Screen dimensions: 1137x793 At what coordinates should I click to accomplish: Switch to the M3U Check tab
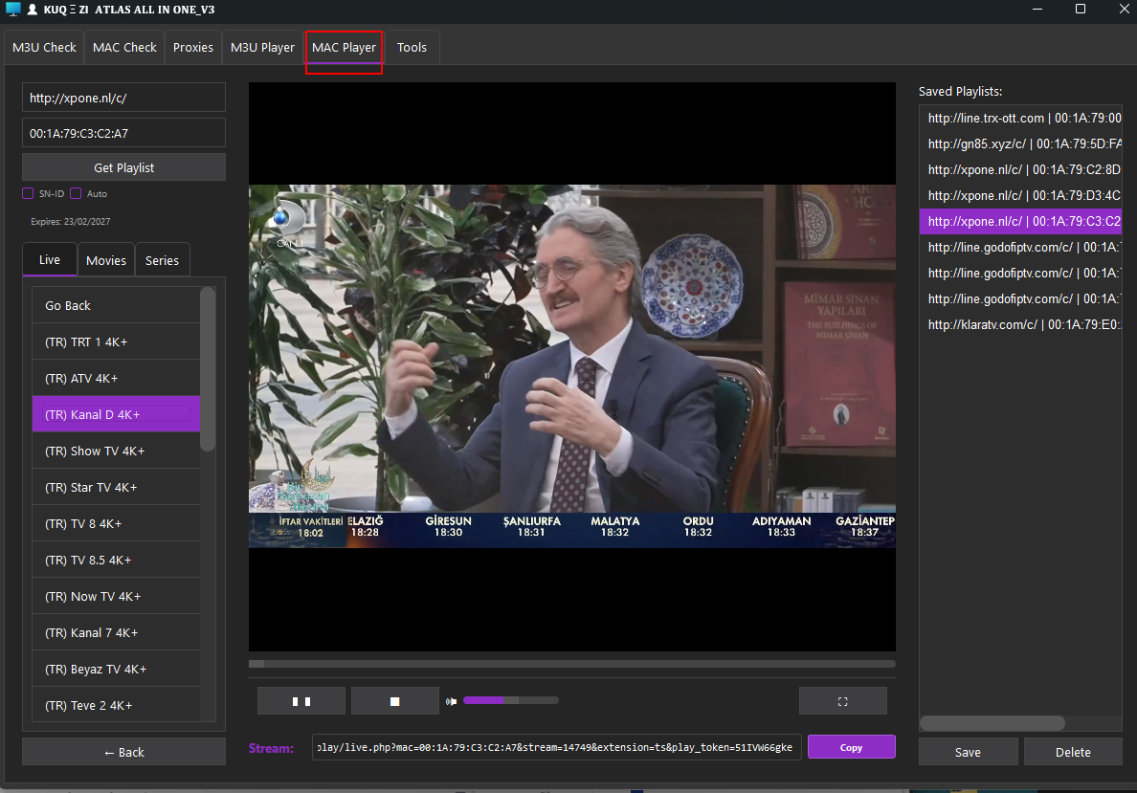44,47
